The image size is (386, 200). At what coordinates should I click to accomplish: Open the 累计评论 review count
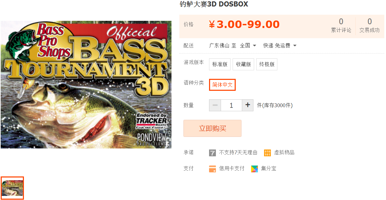[x=341, y=25]
